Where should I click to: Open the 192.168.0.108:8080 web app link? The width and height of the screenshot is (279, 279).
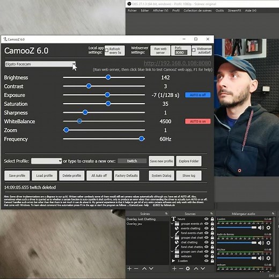[x=178, y=63]
